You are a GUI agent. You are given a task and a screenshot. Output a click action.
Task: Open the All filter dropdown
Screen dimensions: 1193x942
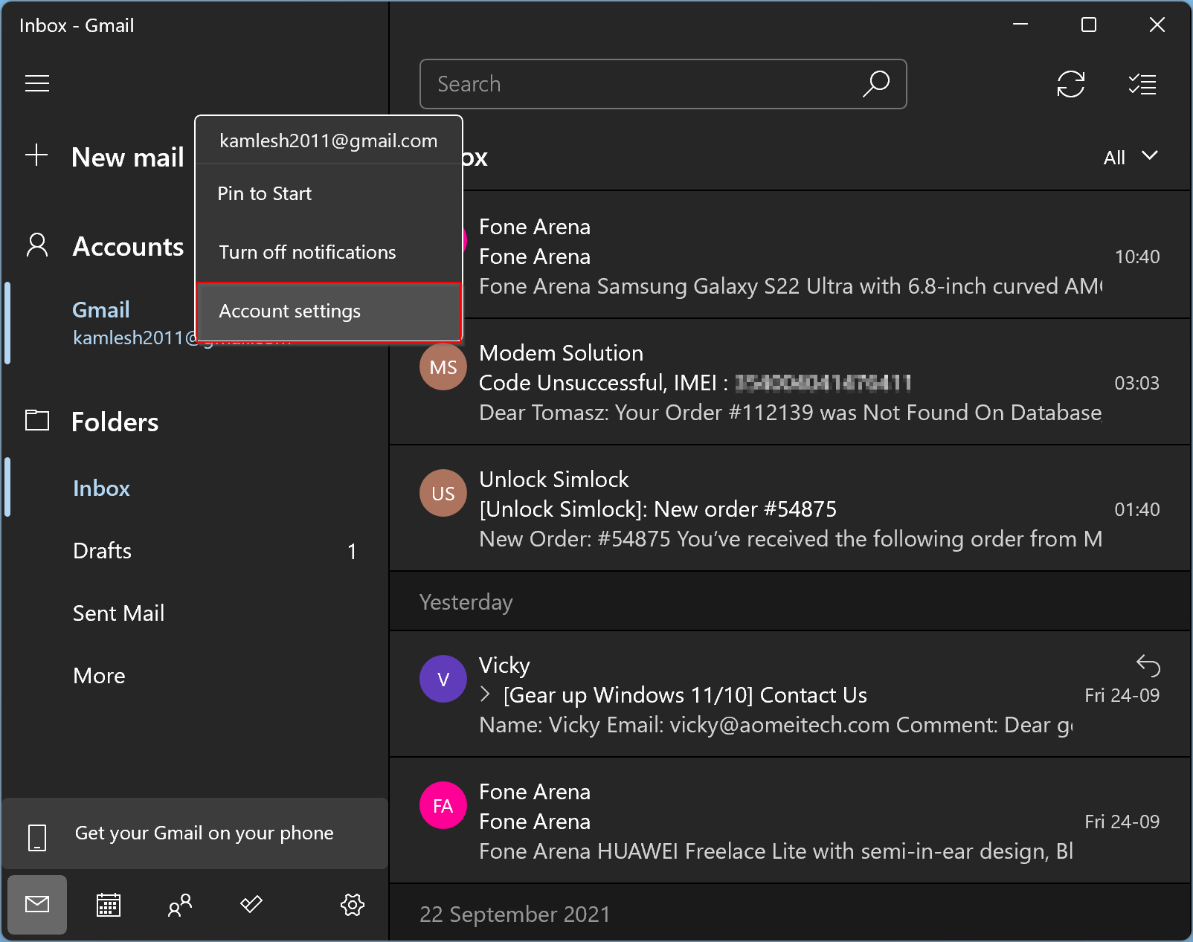pyautogui.click(x=1131, y=157)
